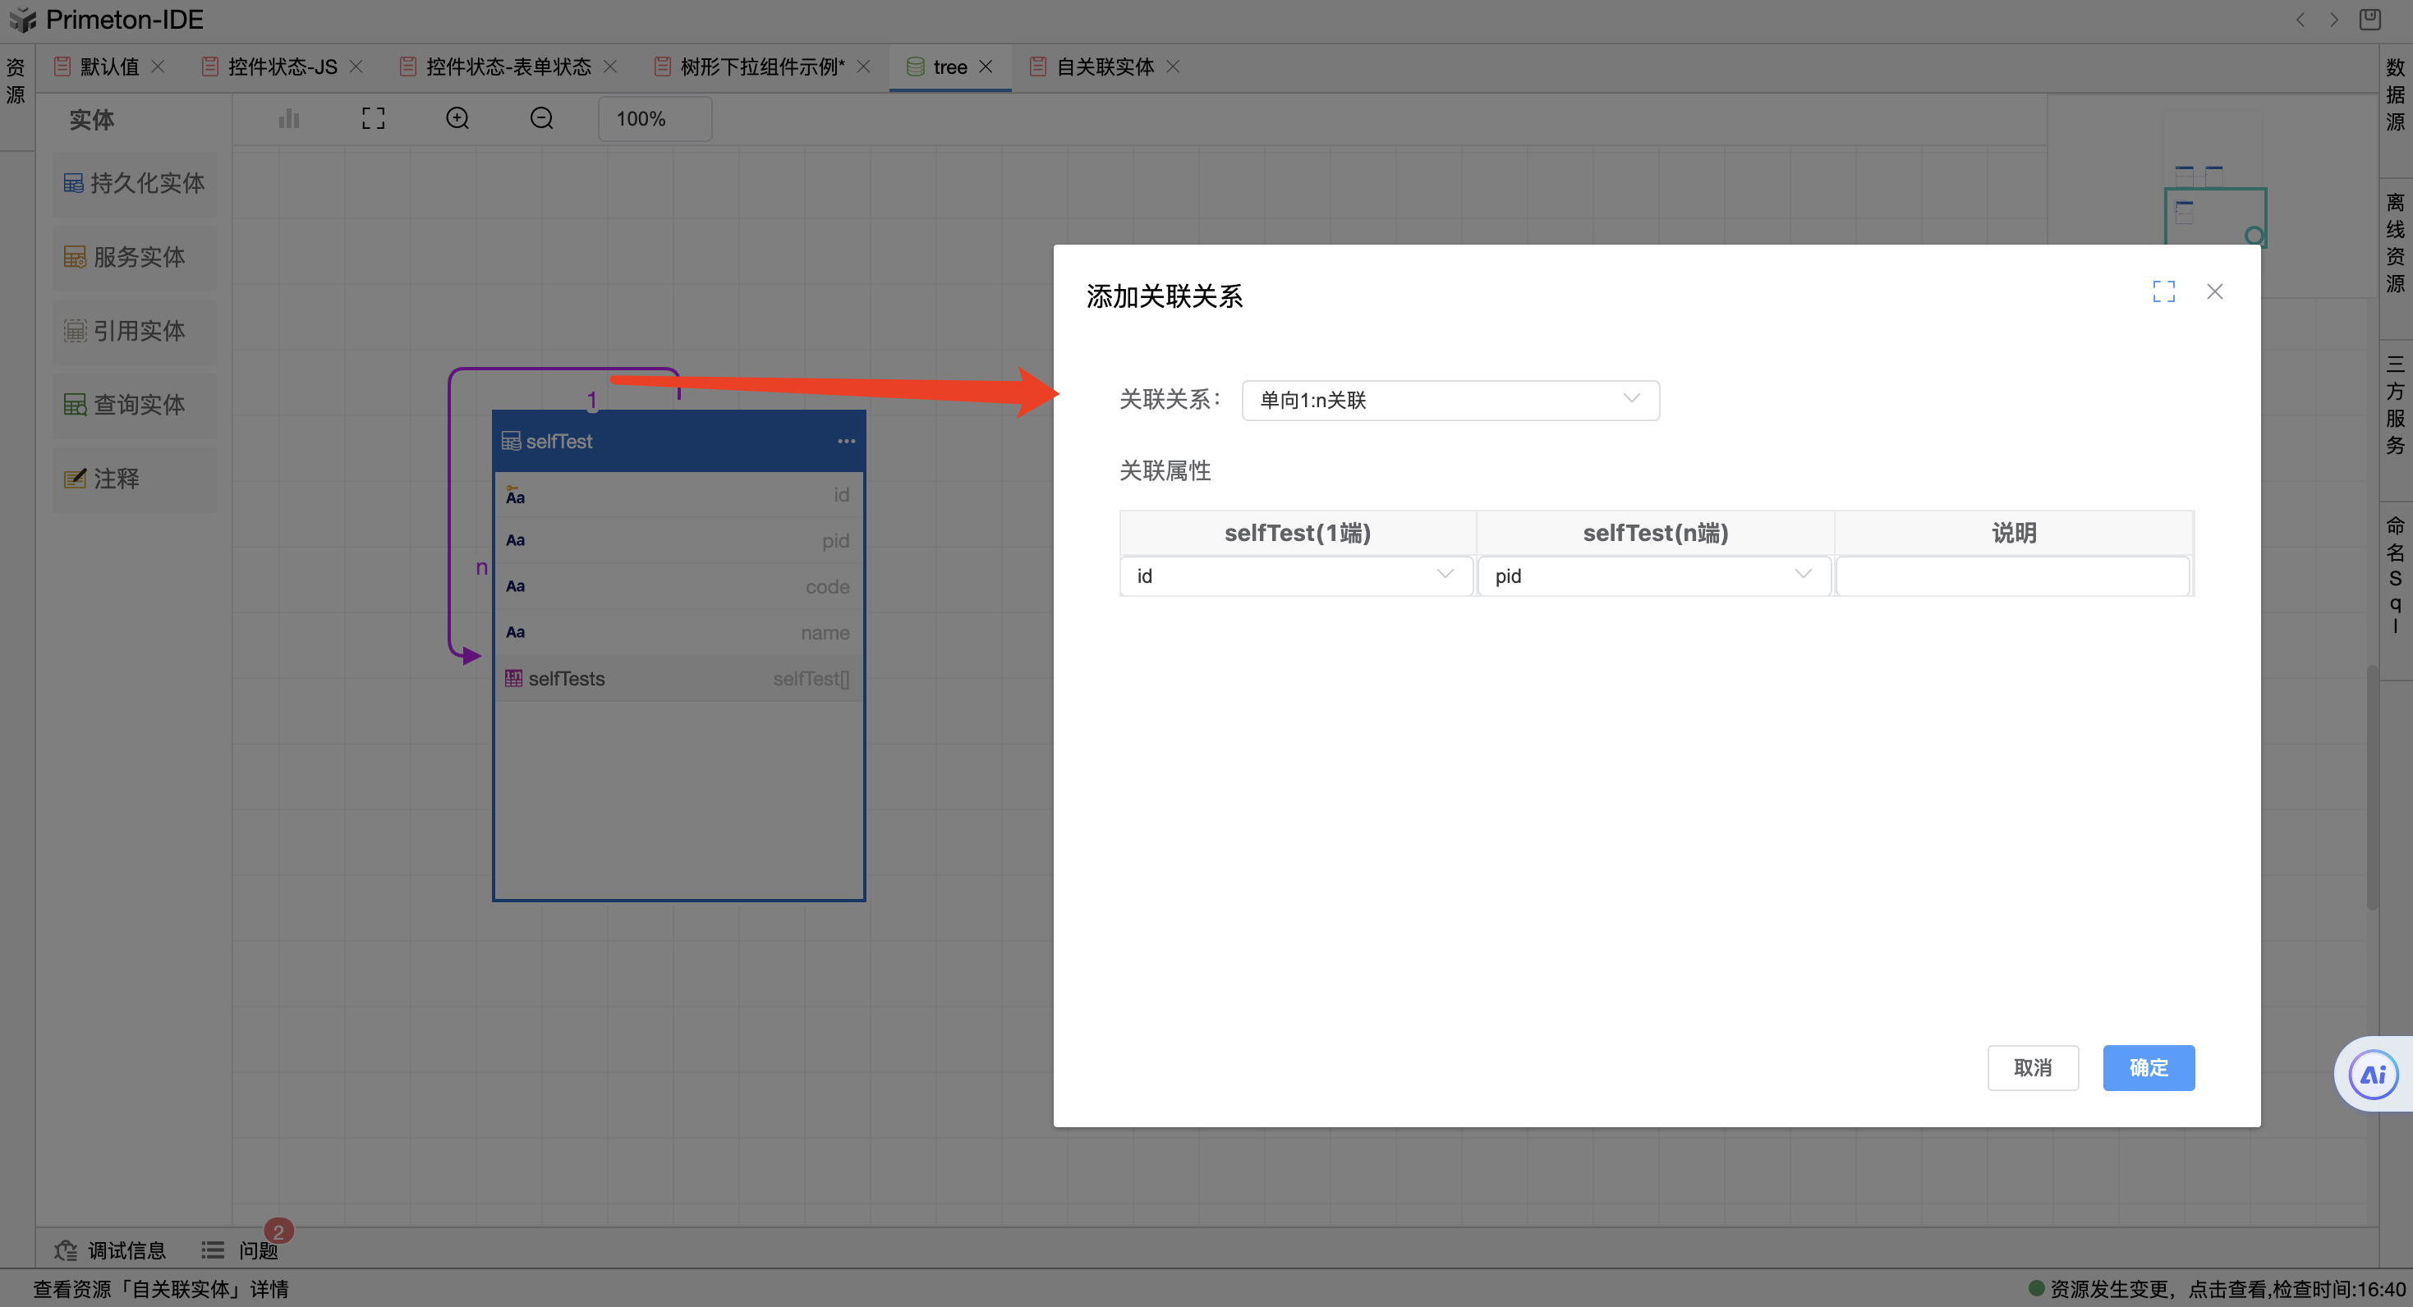Viewport: 2413px width, 1307px height.
Task: Close the 添加关联关系 dialog
Action: click(x=2213, y=292)
